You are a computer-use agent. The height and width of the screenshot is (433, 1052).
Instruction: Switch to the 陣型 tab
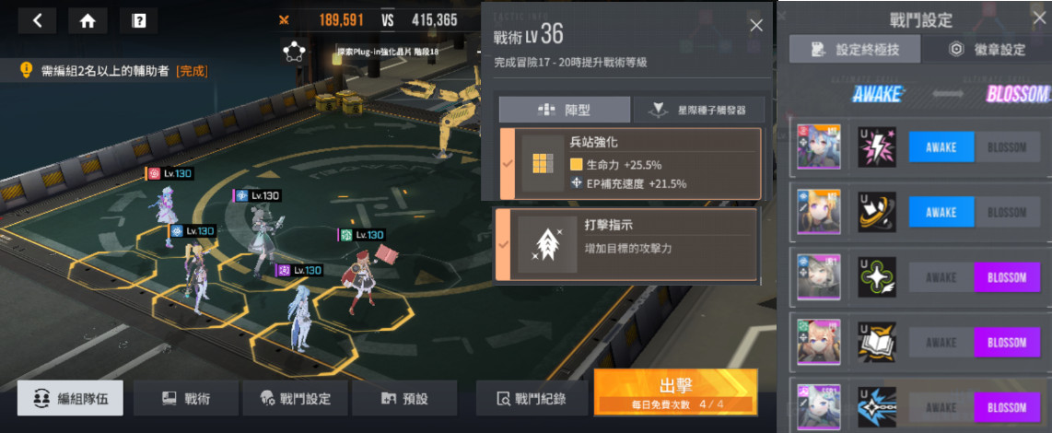(565, 110)
